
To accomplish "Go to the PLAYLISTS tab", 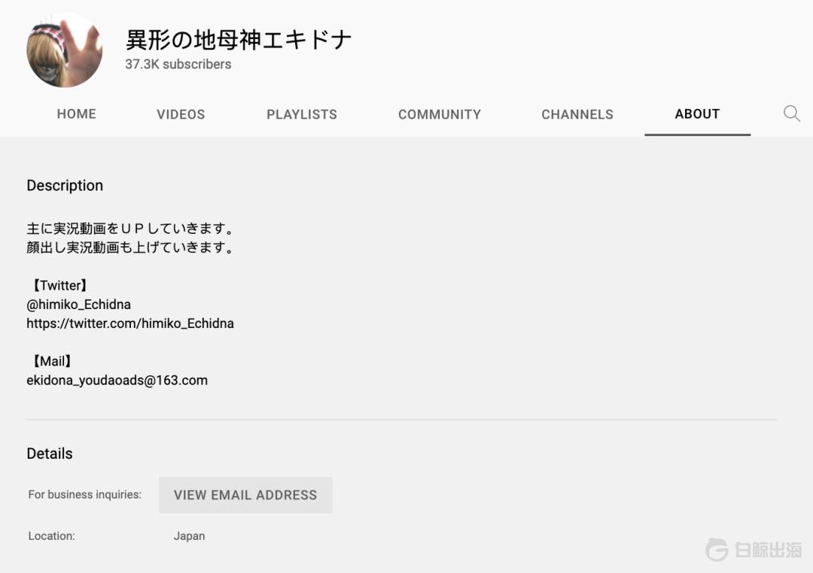I will pyautogui.click(x=302, y=114).
